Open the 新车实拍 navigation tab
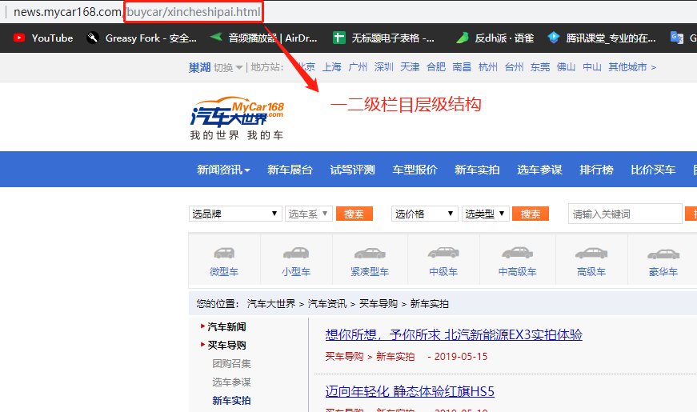This screenshot has height=412, width=697. [477, 170]
